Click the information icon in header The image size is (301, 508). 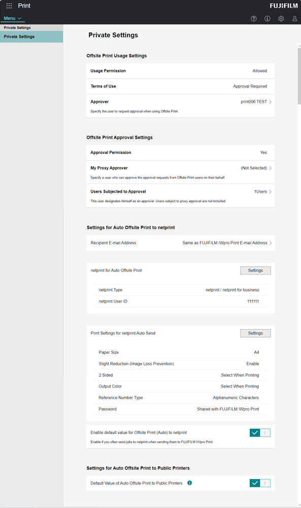267,19
